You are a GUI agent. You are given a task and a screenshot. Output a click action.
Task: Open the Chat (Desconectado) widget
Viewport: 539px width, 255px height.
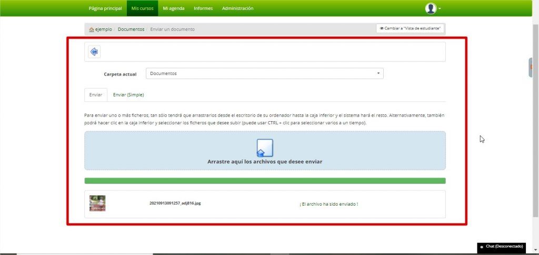pyautogui.click(x=502, y=247)
